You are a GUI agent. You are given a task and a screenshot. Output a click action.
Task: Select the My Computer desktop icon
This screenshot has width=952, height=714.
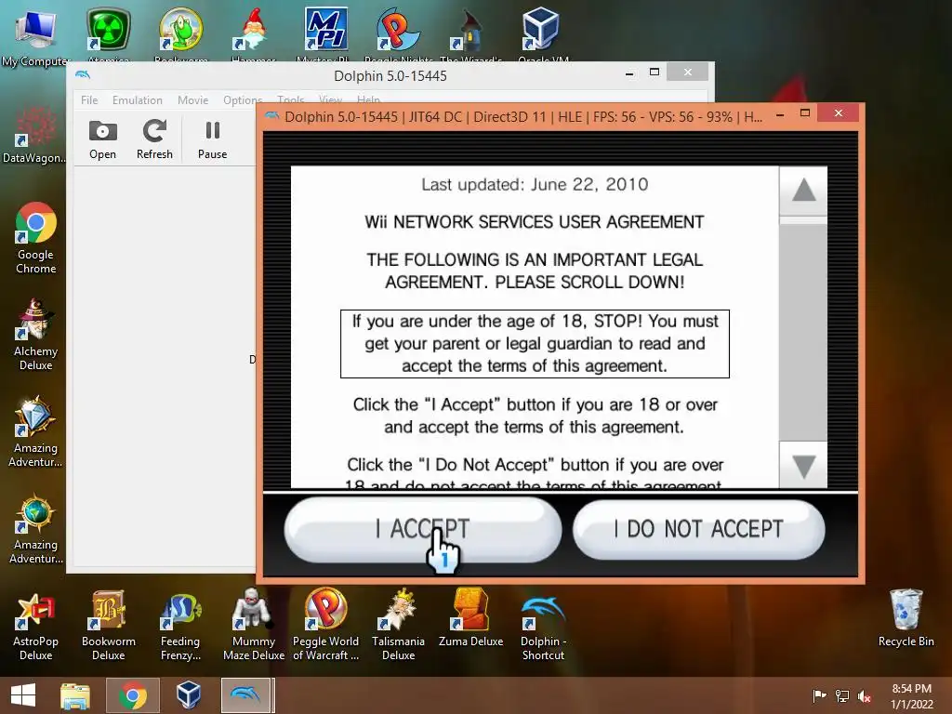(35, 37)
